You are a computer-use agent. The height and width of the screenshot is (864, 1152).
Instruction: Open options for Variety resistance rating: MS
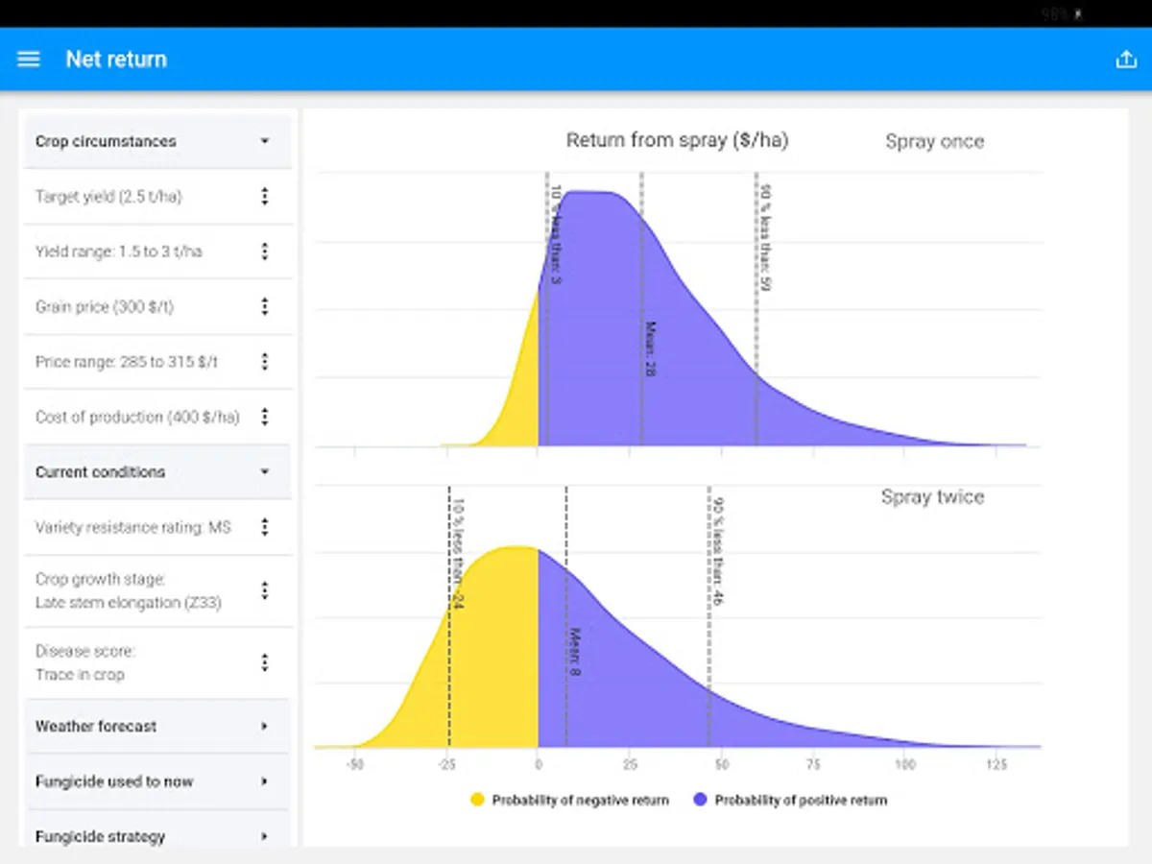(x=265, y=527)
